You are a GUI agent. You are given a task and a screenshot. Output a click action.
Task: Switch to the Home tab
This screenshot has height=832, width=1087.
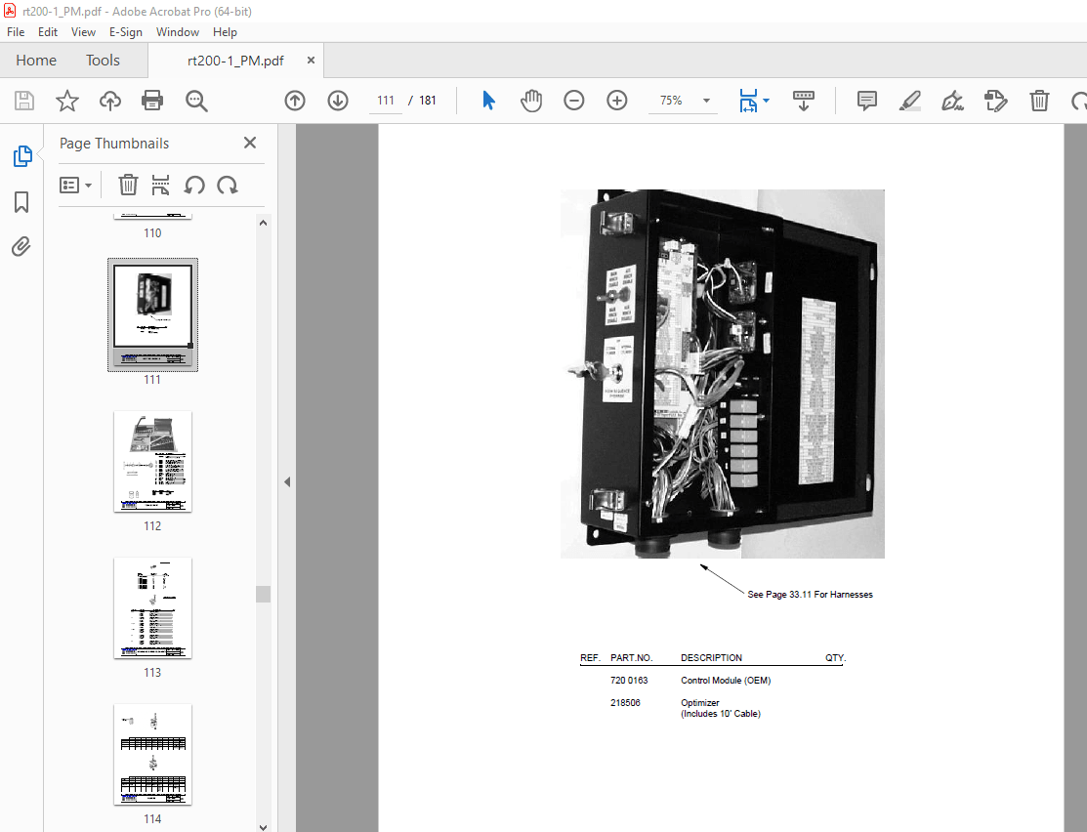click(35, 60)
